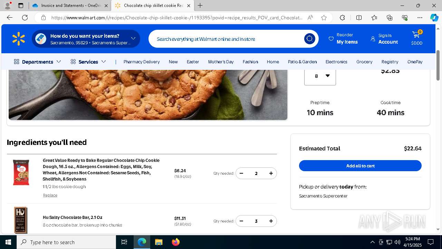This screenshot has width=442, height=249.
Task: Click the Read aloud icon
Action: point(310,18)
